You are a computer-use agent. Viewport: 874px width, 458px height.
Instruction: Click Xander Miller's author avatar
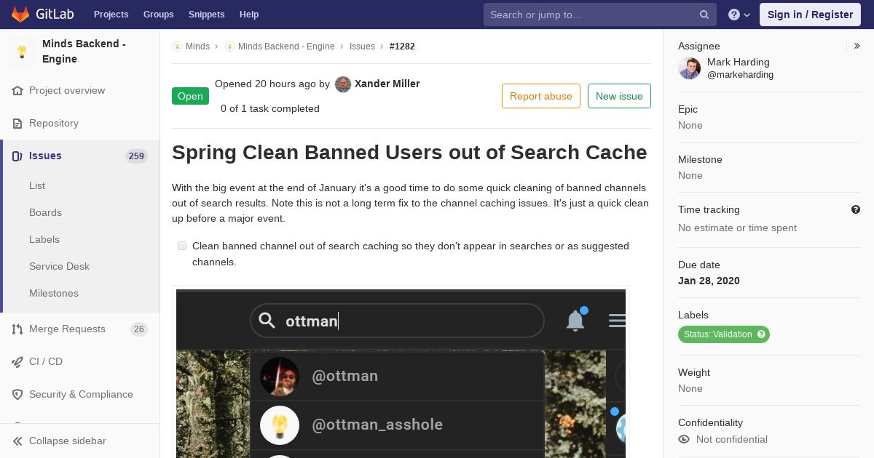click(x=343, y=84)
